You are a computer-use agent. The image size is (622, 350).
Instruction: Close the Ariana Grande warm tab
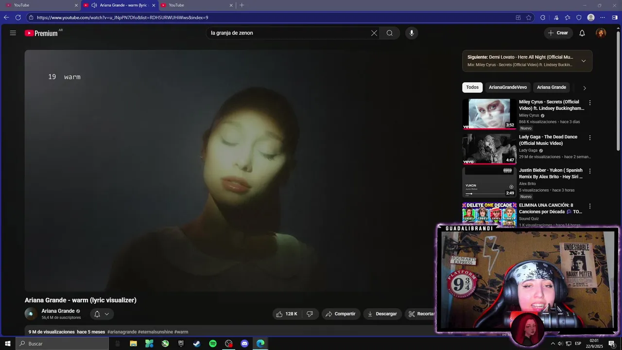point(154,5)
